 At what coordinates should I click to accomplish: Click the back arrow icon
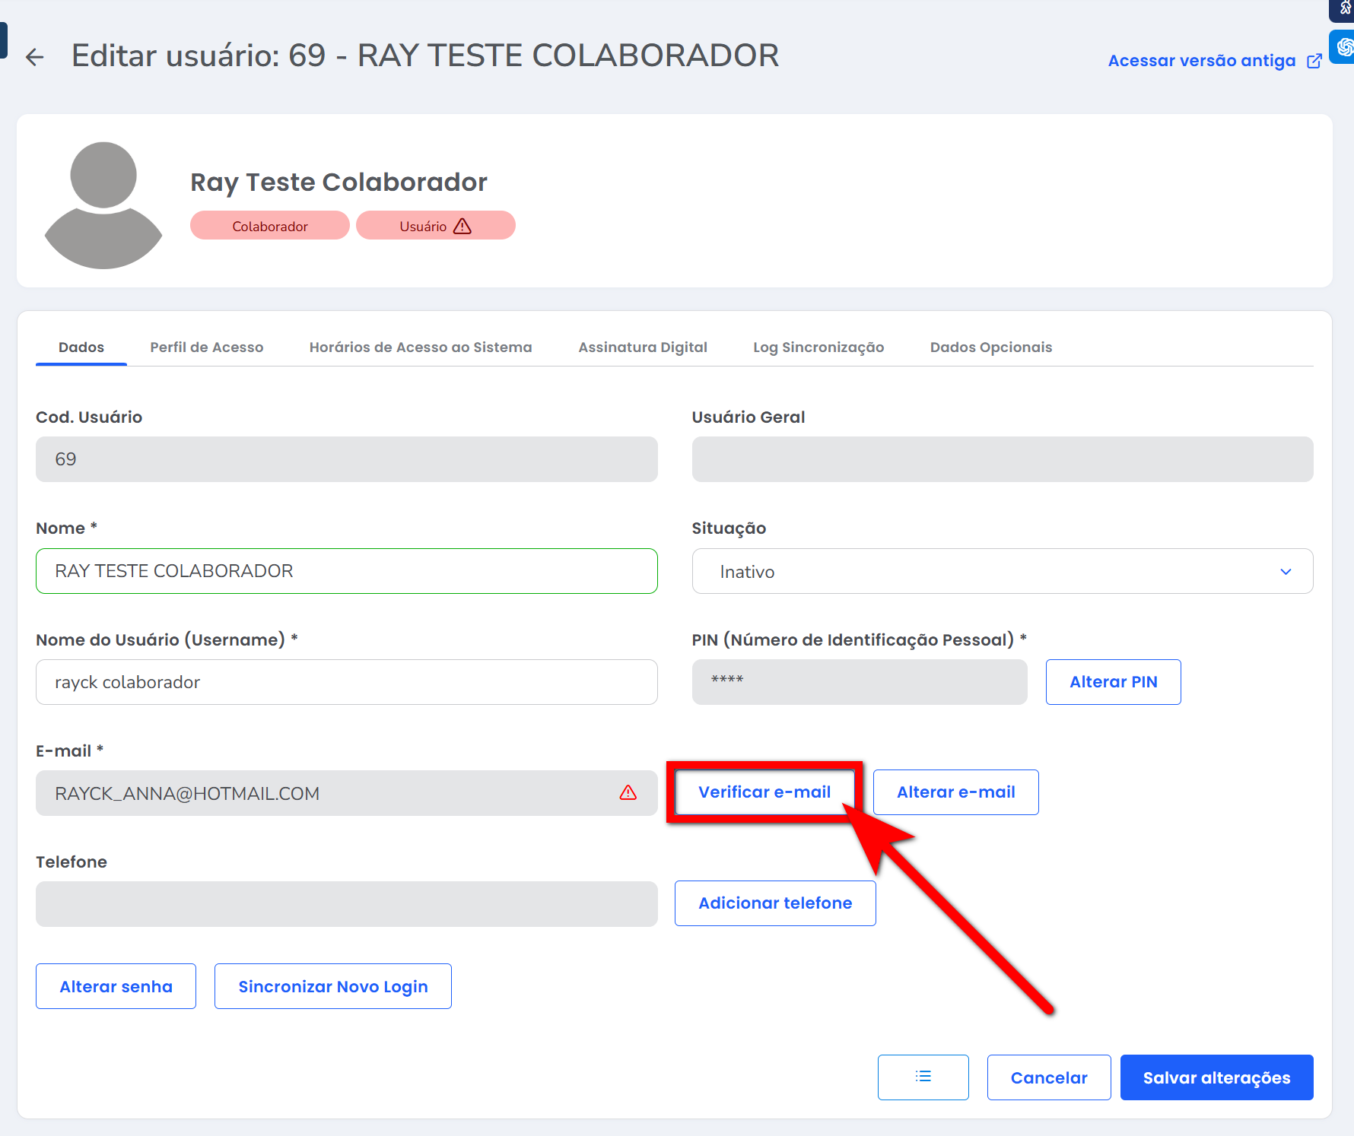click(35, 57)
